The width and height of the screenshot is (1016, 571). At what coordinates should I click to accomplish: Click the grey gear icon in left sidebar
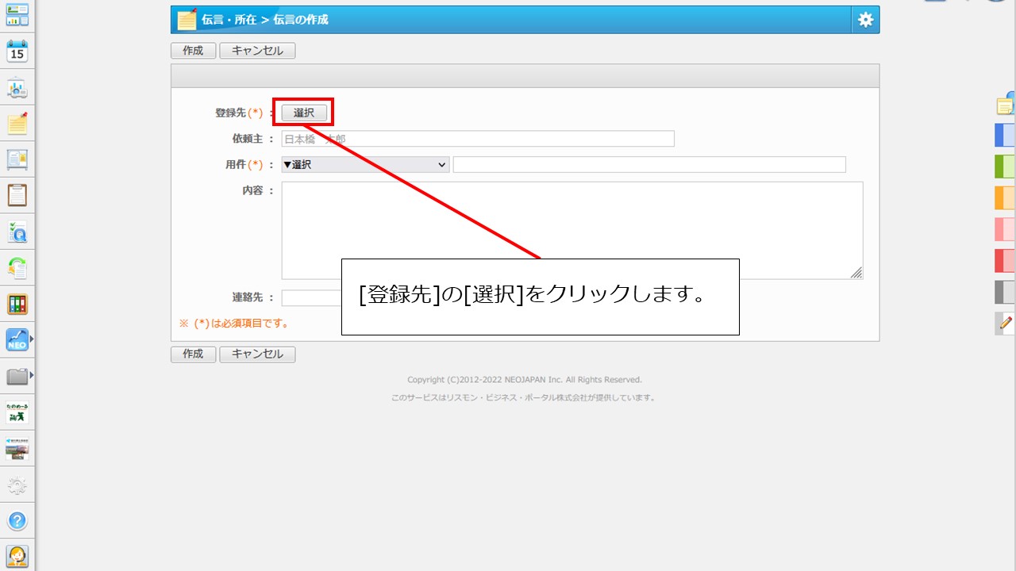click(x=17, y=485)
